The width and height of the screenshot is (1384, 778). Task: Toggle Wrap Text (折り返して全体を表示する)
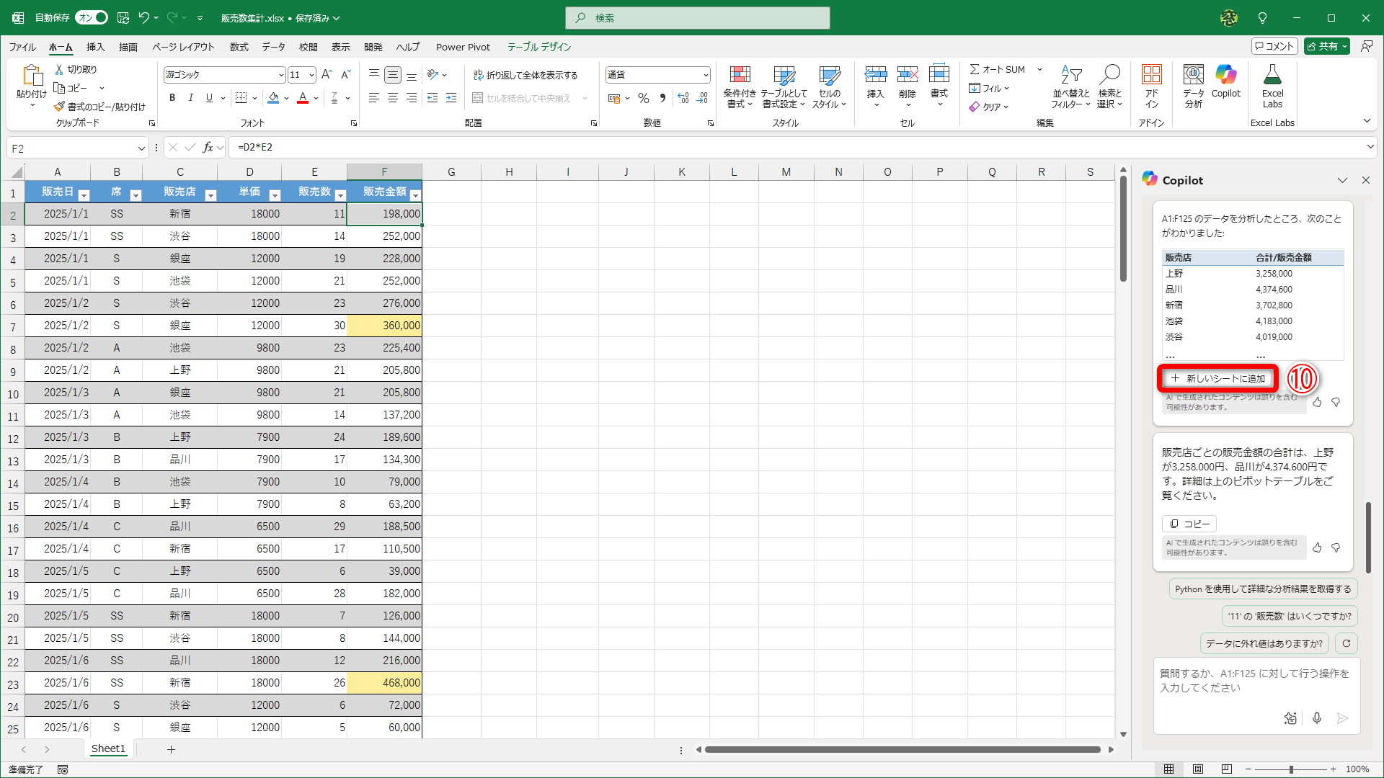[x=525, y=75]
